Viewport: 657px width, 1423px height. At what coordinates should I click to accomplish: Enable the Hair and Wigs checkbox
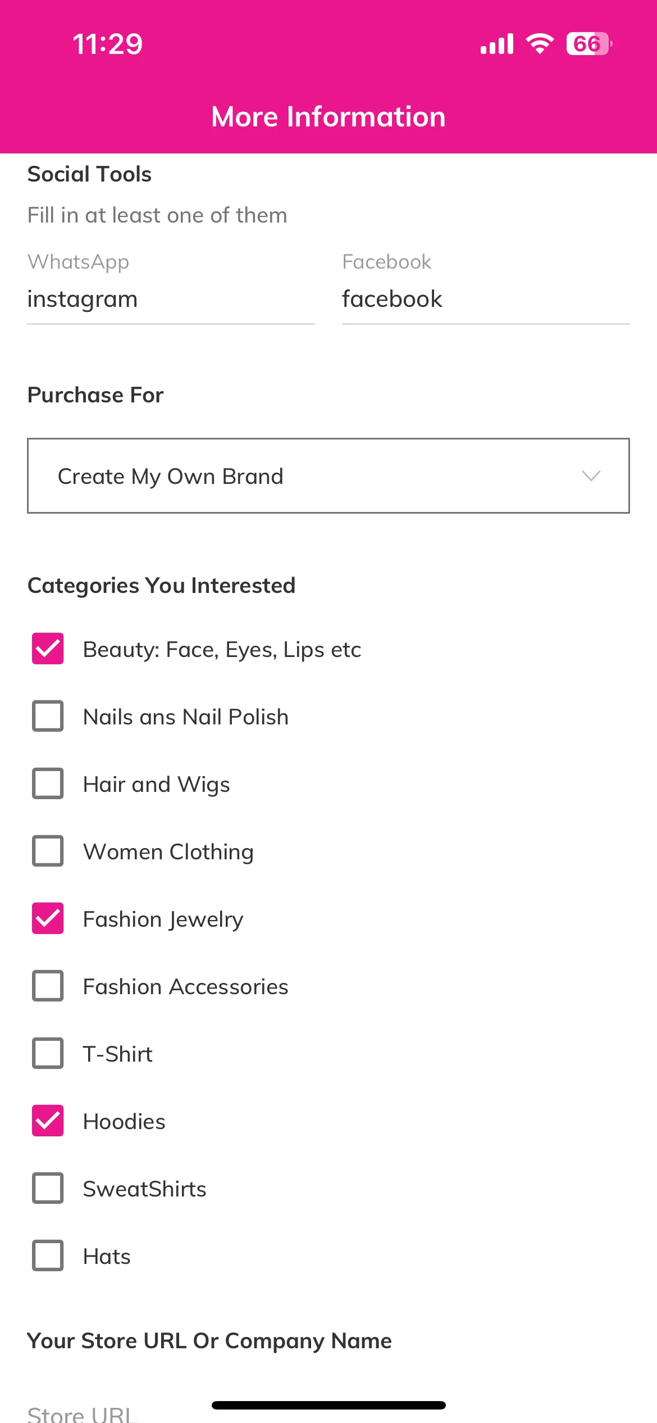(x=48, y=783)
